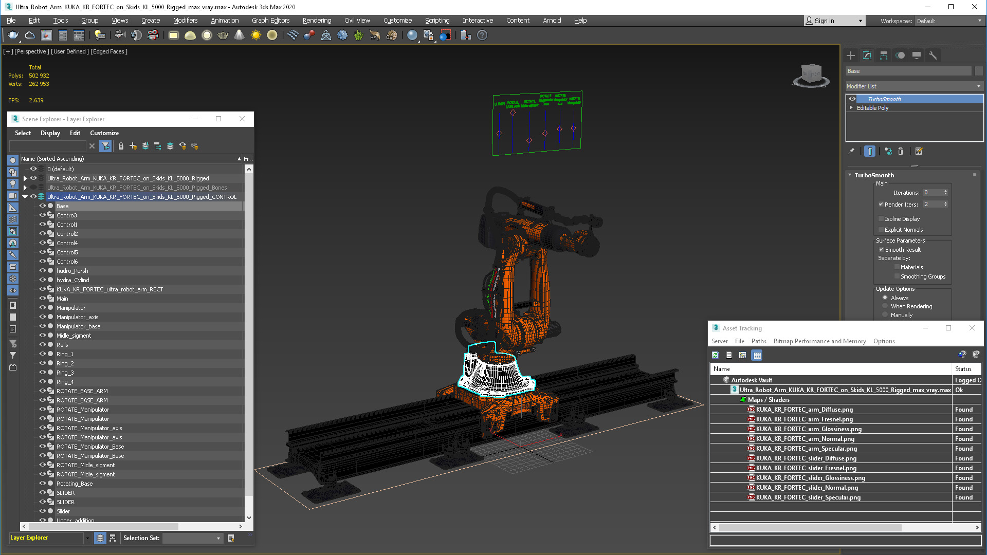The image size is (987, 555).
Task: Click the sort by layer icon in Scene Explorer footer
Action: [100, 538]
